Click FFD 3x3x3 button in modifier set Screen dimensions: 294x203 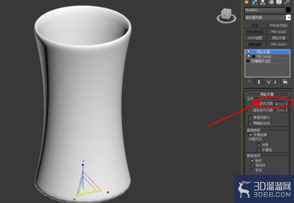(x=279, y=44)
